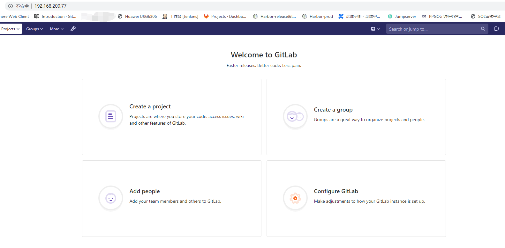The width and height of the screenshot is (505, 248).
Task: Open the Web Client bookmark
Action: [x=14, y=16]
